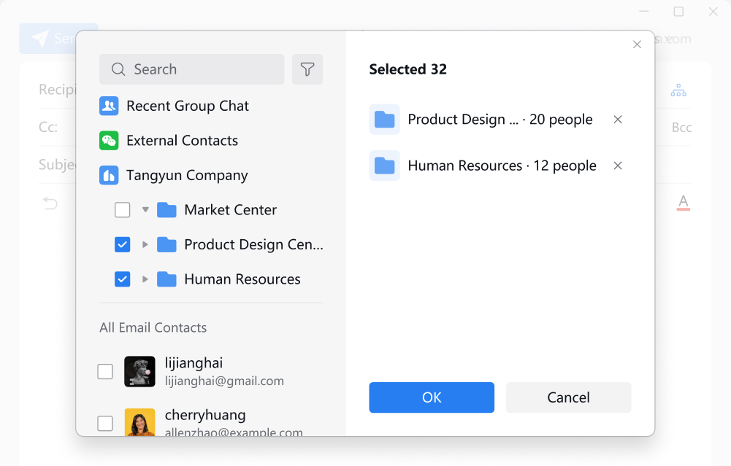Click the filter funnel icon

[x=307, y=69]
